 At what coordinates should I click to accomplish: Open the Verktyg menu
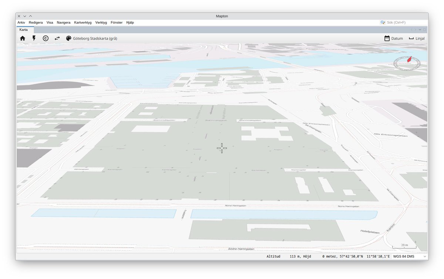pos(101,22)
